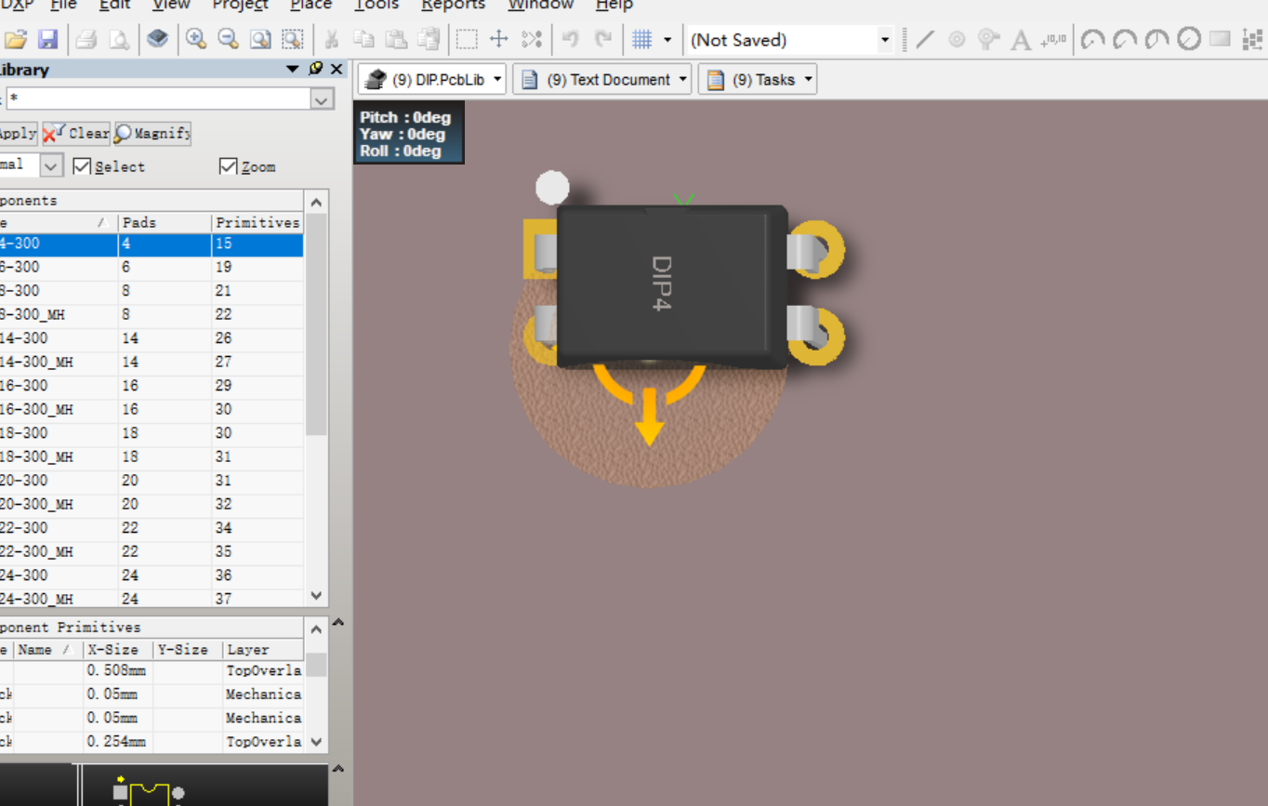Open the grid options dropdown arrow

667,39
